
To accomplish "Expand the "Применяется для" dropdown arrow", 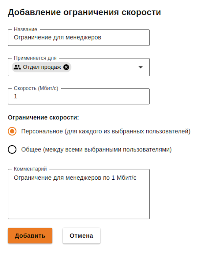I will pos(141,67).
